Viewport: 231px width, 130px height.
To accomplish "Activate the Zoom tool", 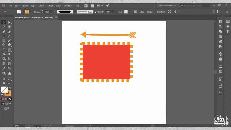I will pyautogui.click(x=9, y=83).
